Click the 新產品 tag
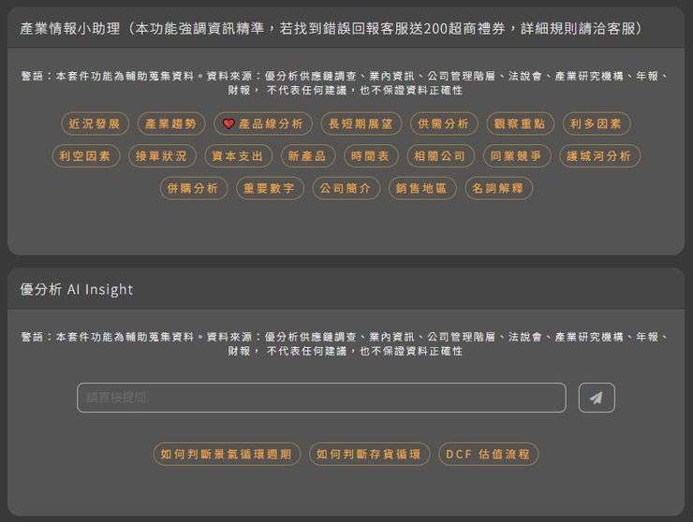Image resolution: width=693 pixels, height=522 pixels. (307, 156)
